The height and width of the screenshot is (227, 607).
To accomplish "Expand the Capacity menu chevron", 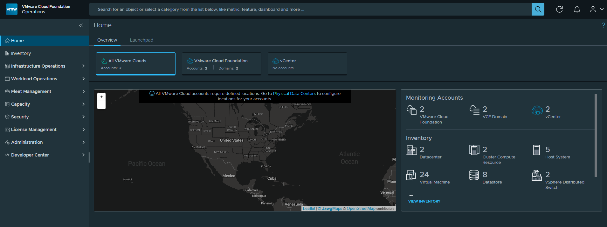I will 84,104.
